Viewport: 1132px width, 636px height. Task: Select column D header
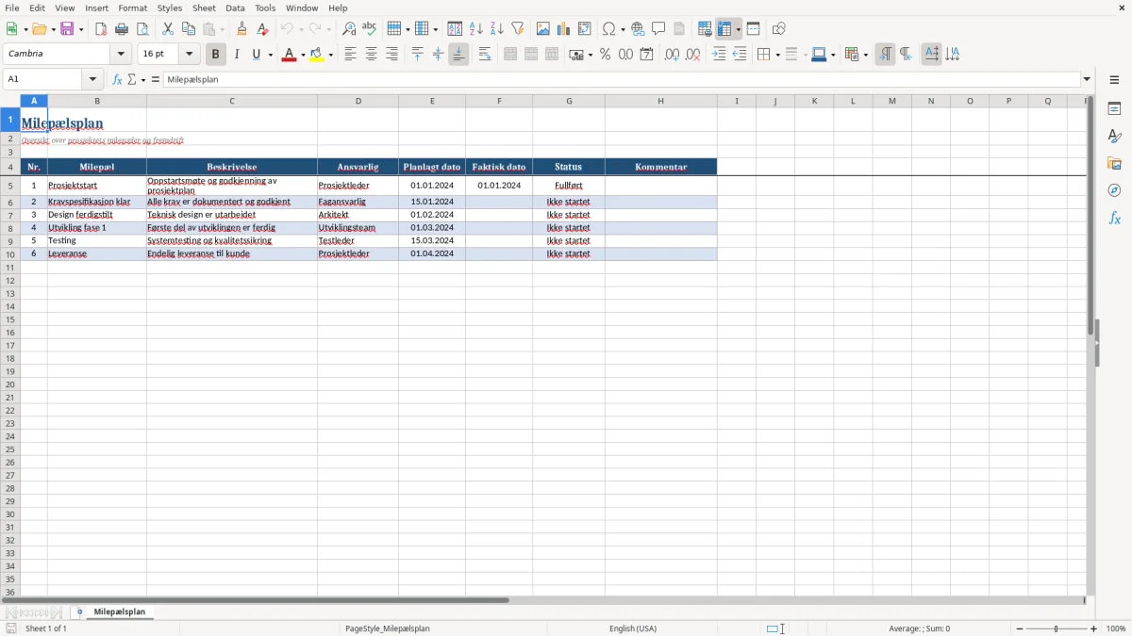[358, 101]
